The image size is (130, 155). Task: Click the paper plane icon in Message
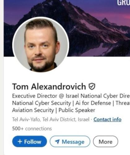pyautogui.click(x=57, y=142)
